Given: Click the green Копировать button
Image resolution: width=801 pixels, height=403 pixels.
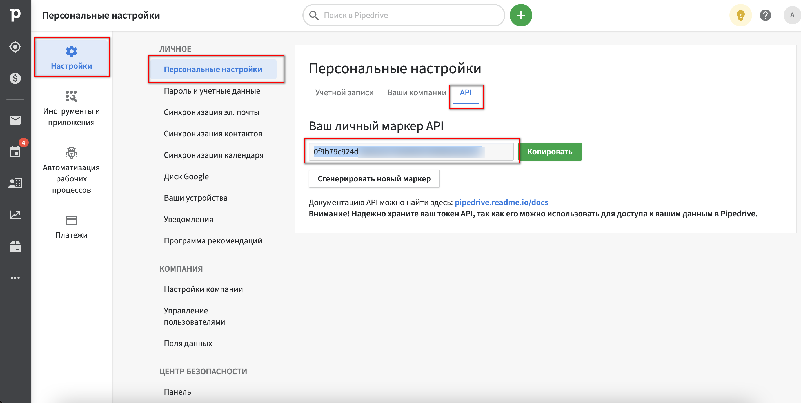Looking at the screenshot, I should pyautogui.click(x=550, y=152).
